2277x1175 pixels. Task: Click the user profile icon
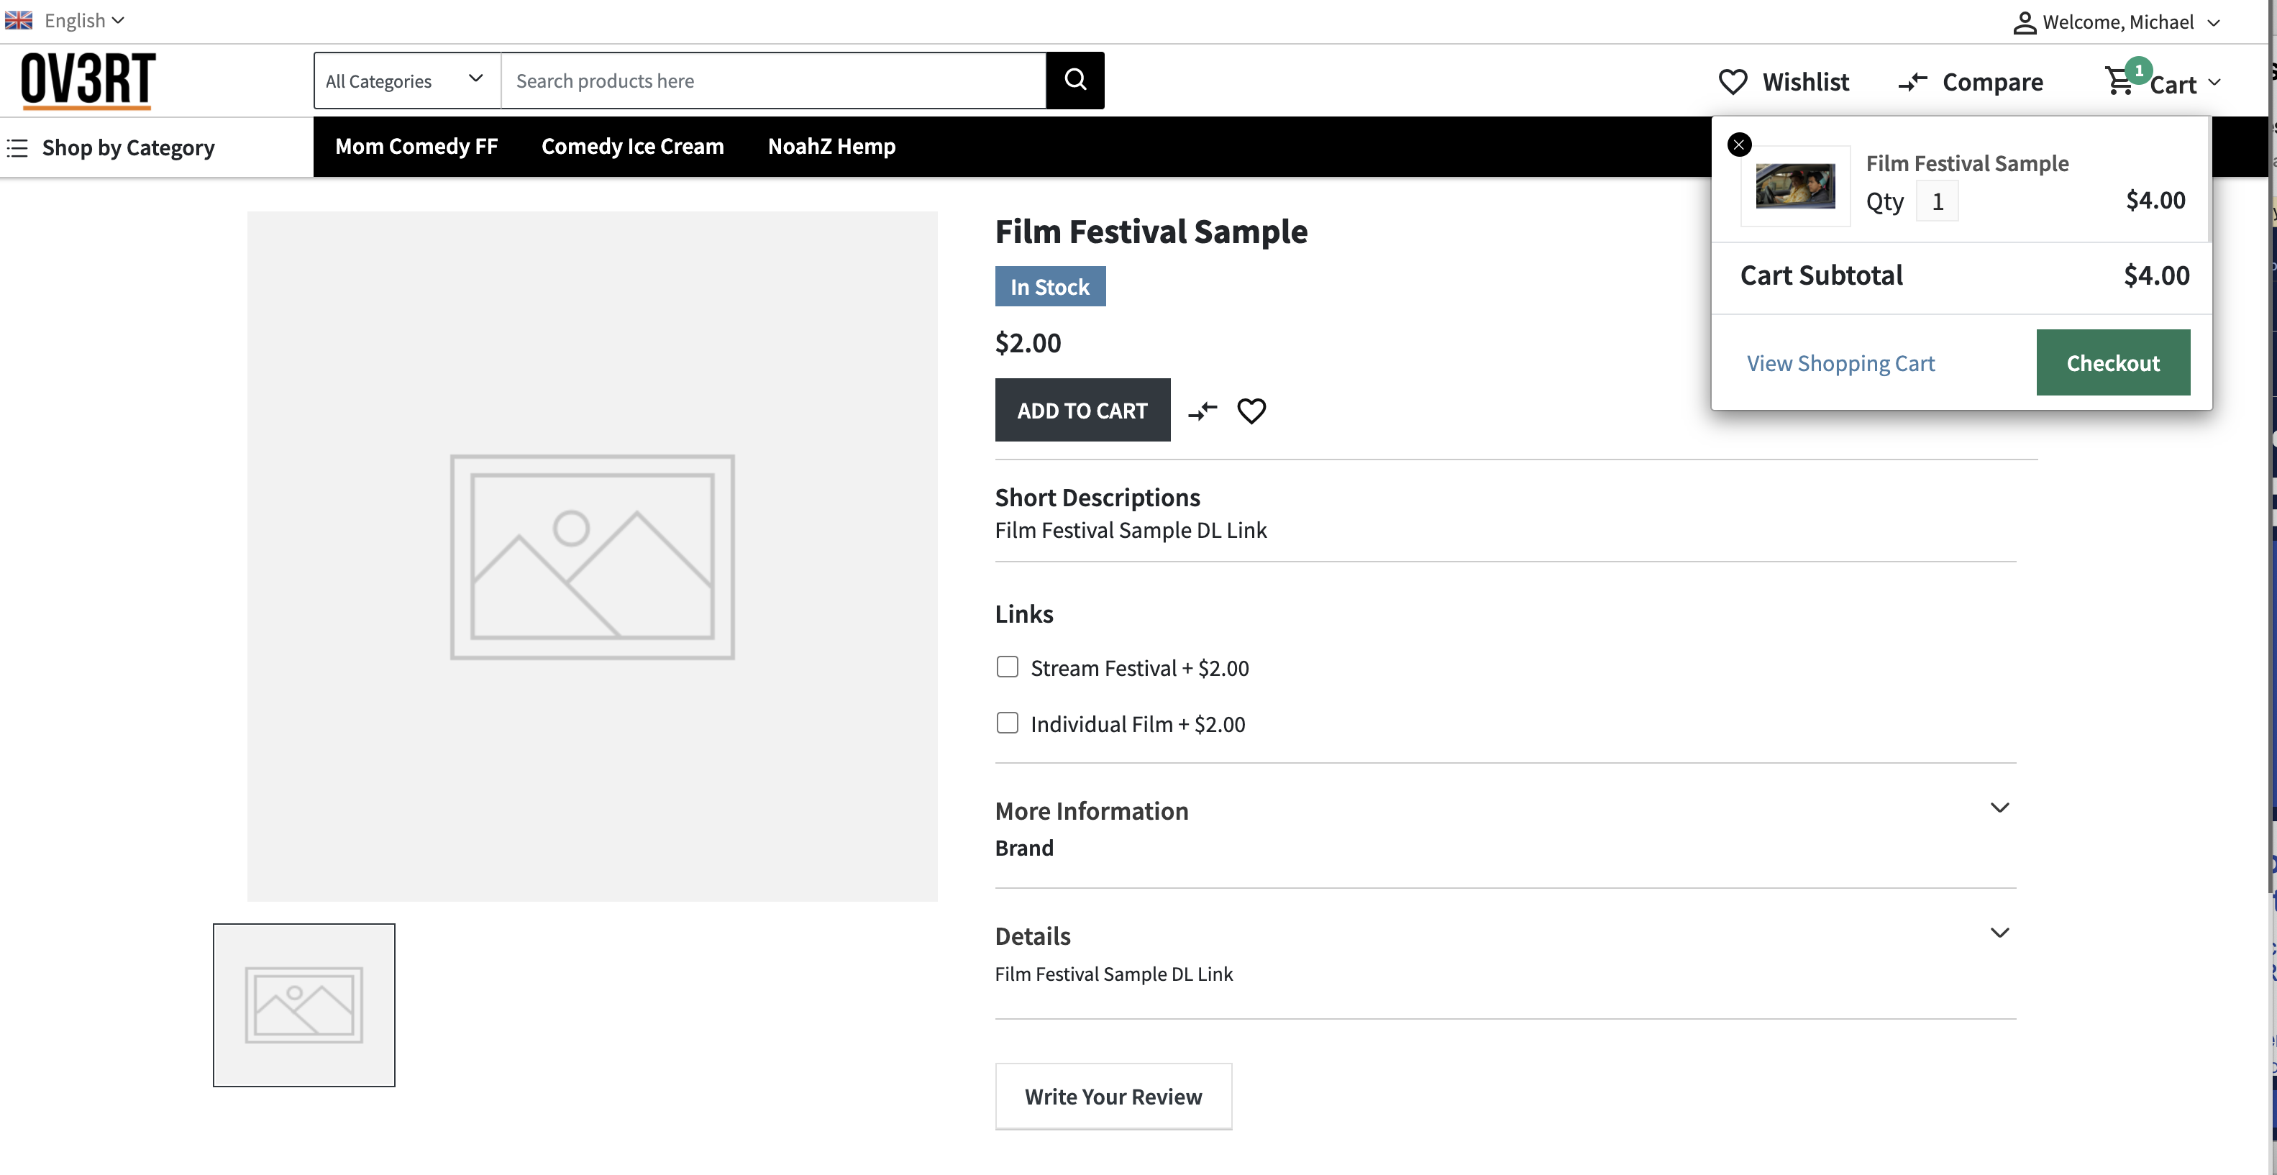2024,22
